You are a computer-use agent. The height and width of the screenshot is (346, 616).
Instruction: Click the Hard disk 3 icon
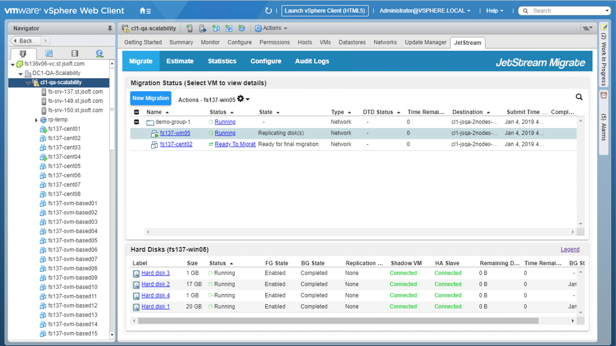(x=136, y=273)
